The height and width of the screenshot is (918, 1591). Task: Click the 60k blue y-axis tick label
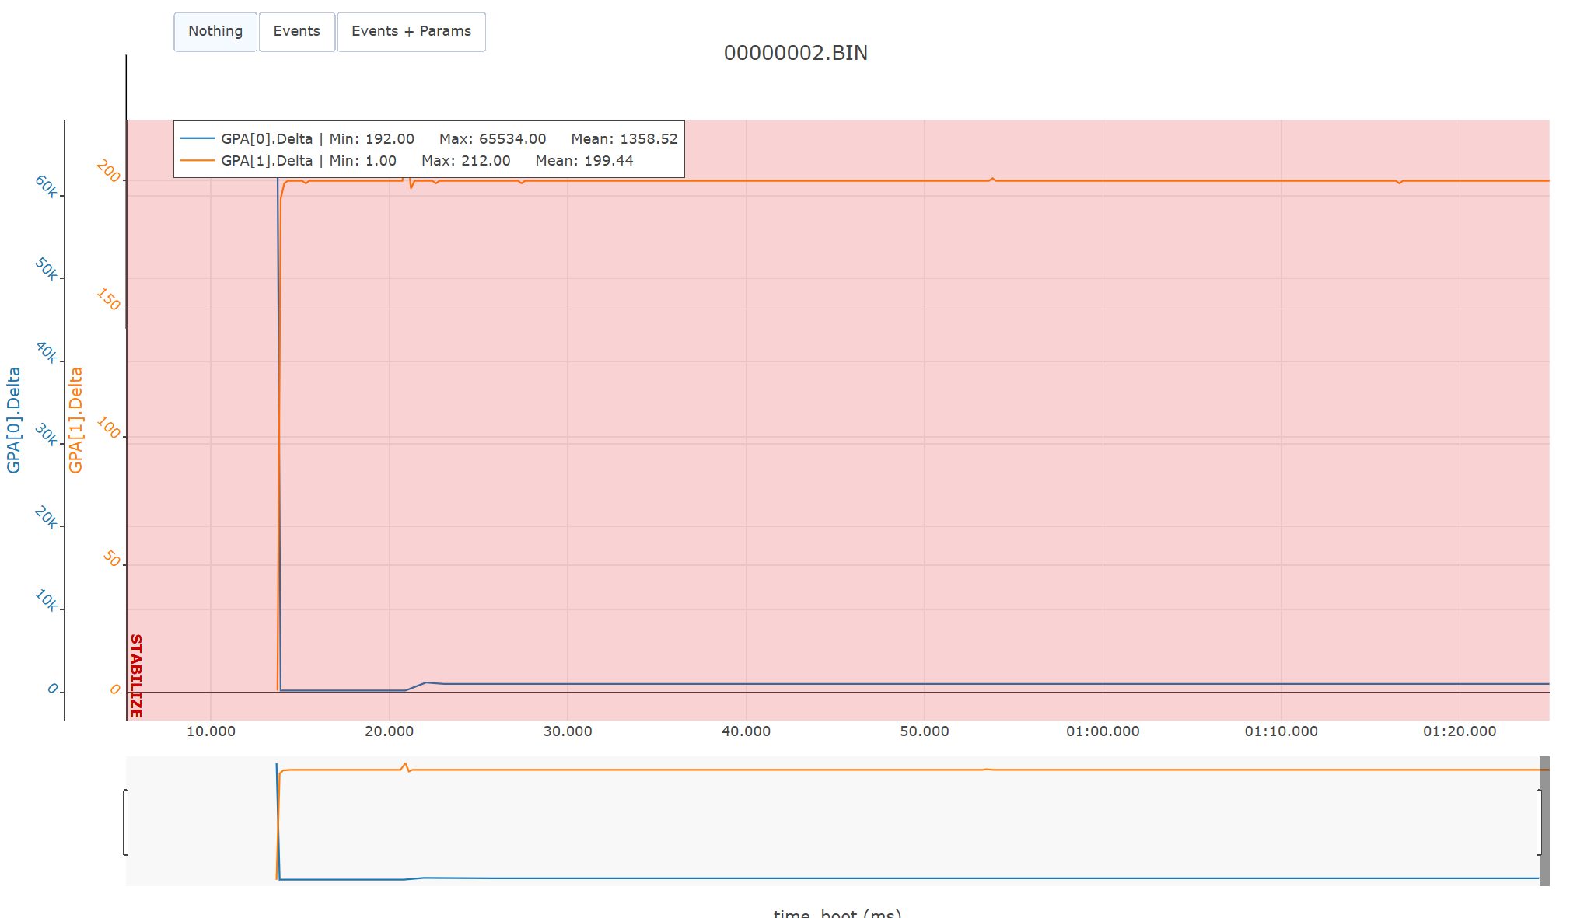[x=47, y=187]
